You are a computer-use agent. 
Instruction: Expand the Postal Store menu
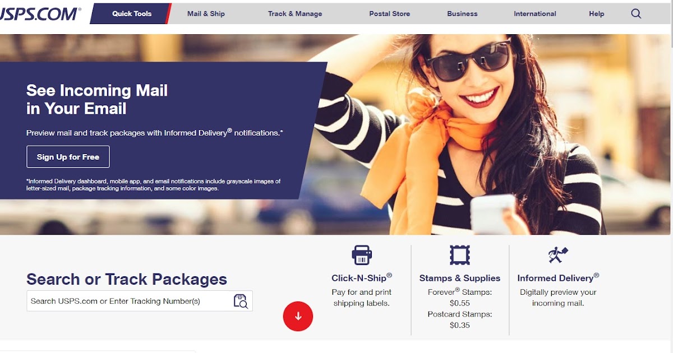(390, 13)
